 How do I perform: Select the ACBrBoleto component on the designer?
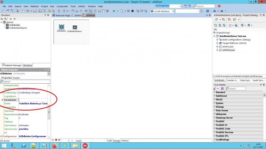point(61,28)
